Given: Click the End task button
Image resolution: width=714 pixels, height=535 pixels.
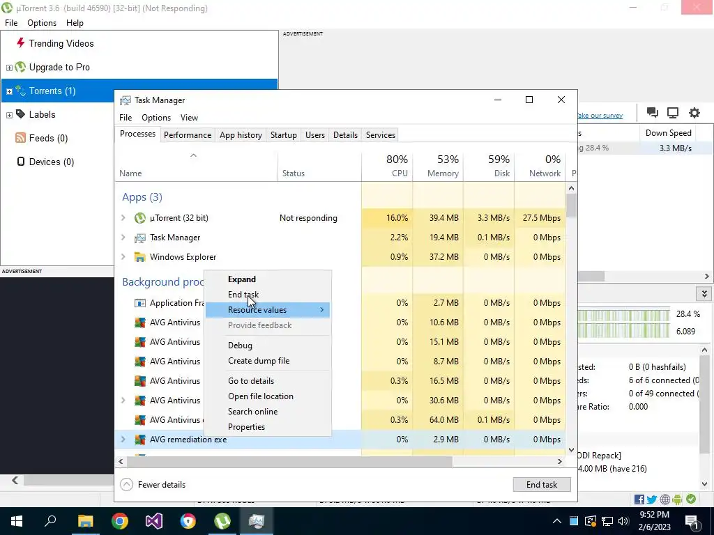Looking at the screenshot, I should [x=541, y=485].
